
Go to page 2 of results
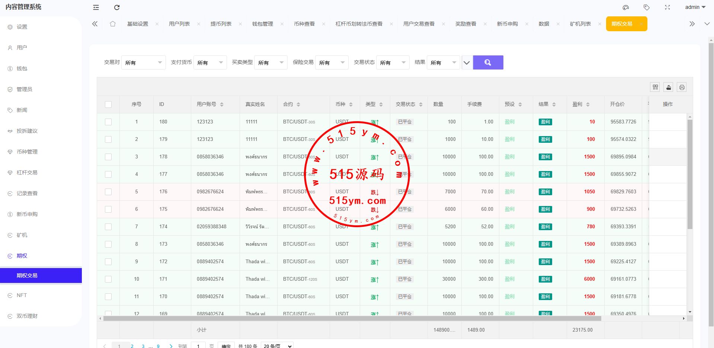click(132, 346)
